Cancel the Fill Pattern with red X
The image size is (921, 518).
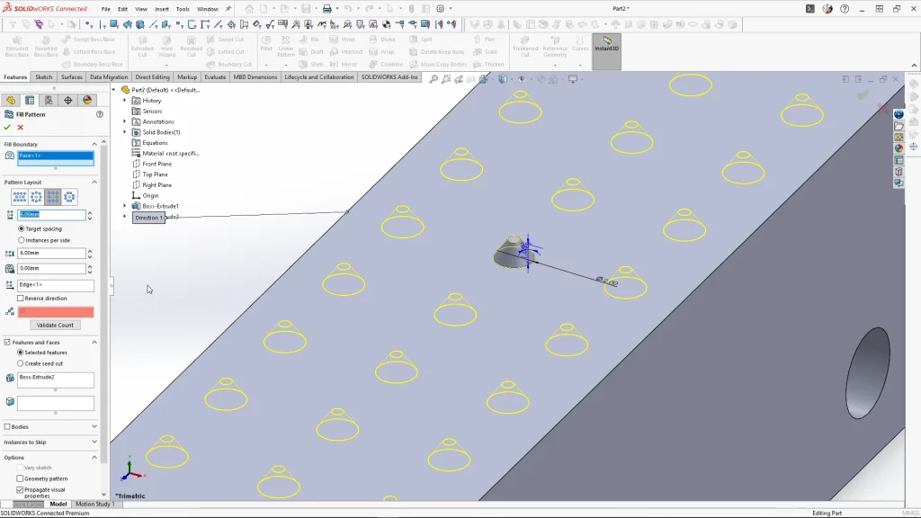pos(20,127)
